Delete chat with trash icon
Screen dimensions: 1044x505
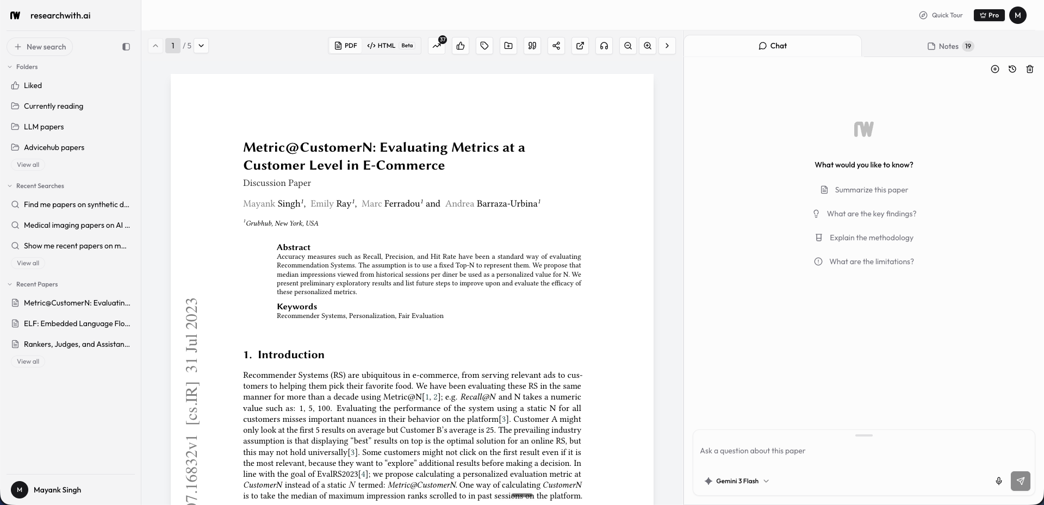(x=1030, y=69)
